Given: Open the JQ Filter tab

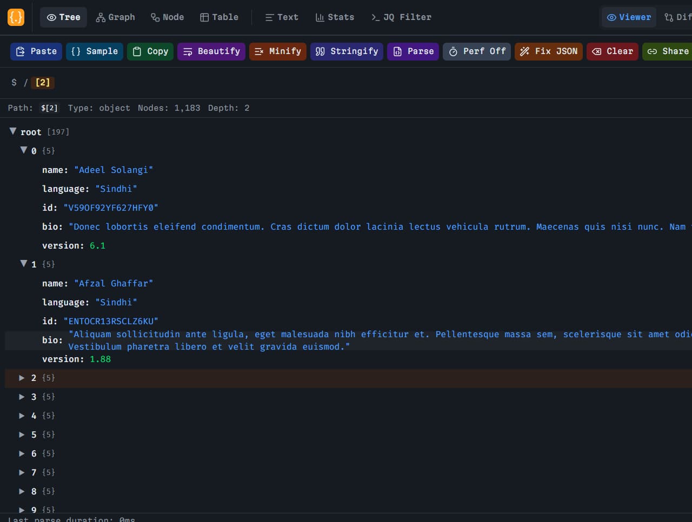Looking at the screenshot, I should [401, 17].
